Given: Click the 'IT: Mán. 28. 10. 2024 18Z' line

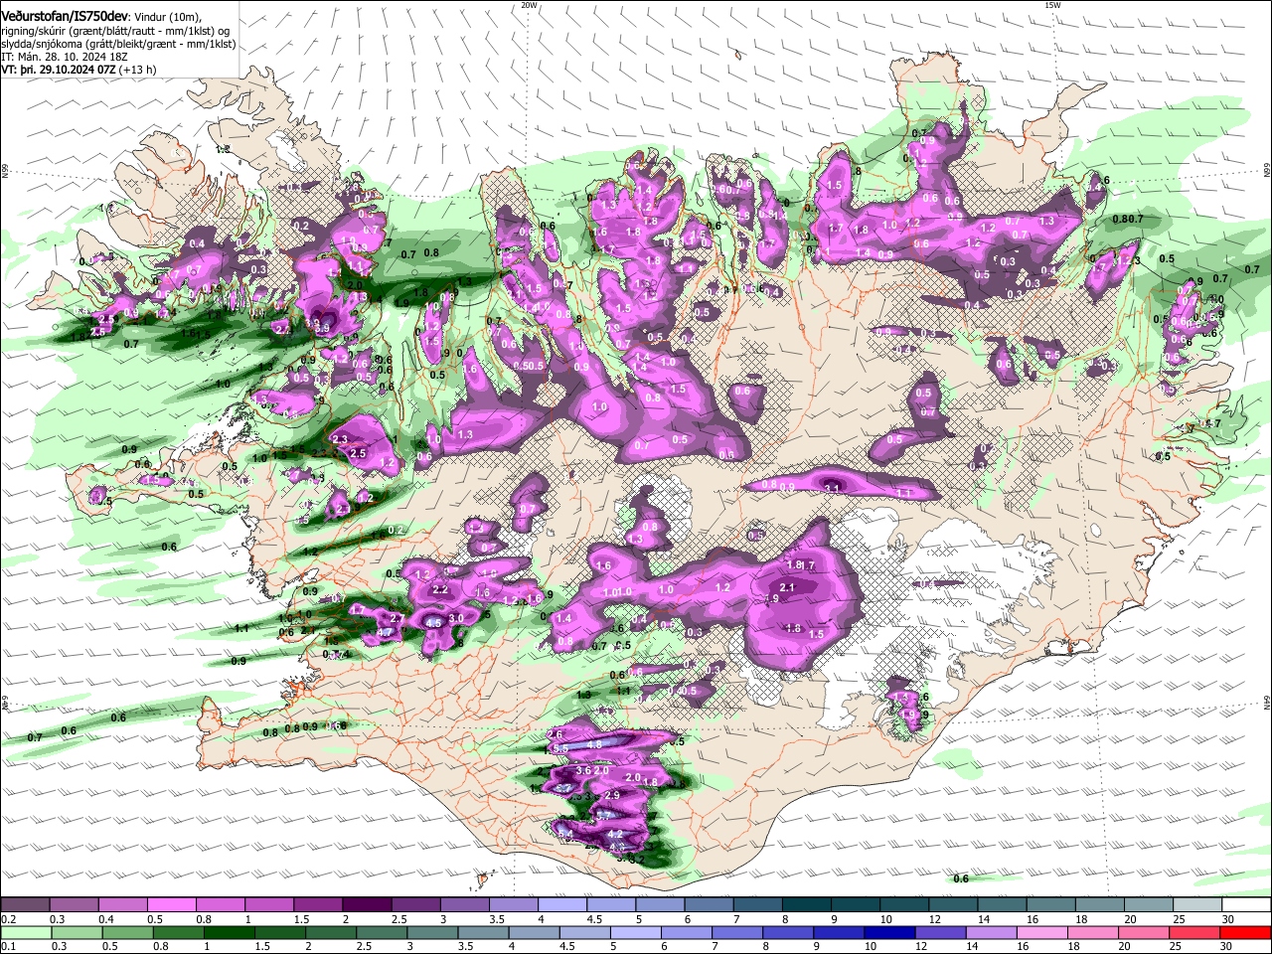Looking at the screenshot, I should 64,58.
